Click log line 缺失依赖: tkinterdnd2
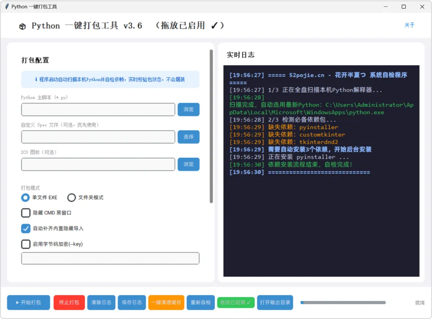The height and width of the screenshot is (319, 432). tap(284, 142)
